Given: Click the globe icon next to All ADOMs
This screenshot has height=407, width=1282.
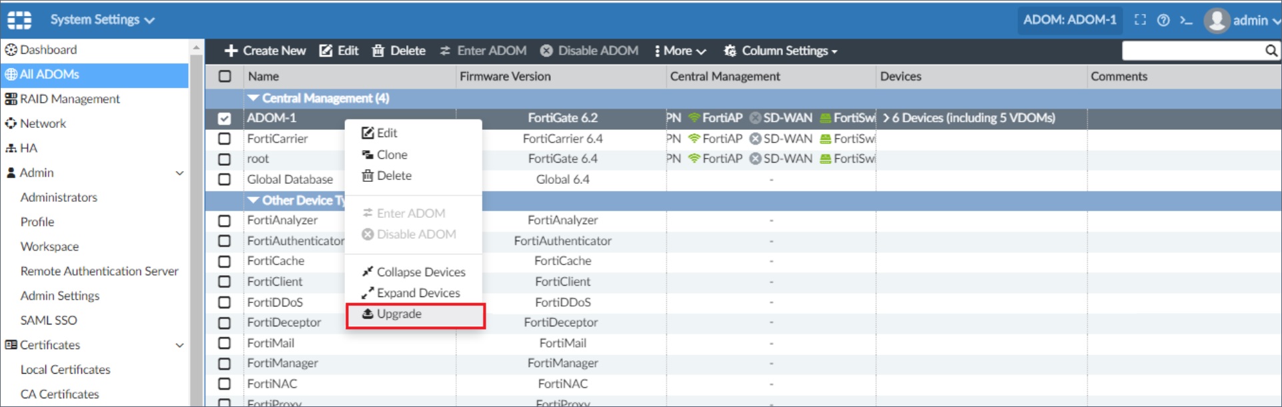Looking at the screenshot, I should (x=11, y=75).
